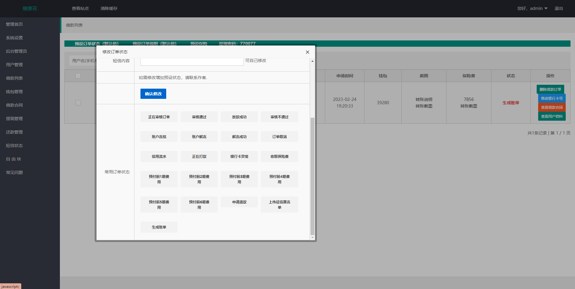575x289 pixels.
Task: Tick the table header select-all checkbox
Action: (78, 76)
